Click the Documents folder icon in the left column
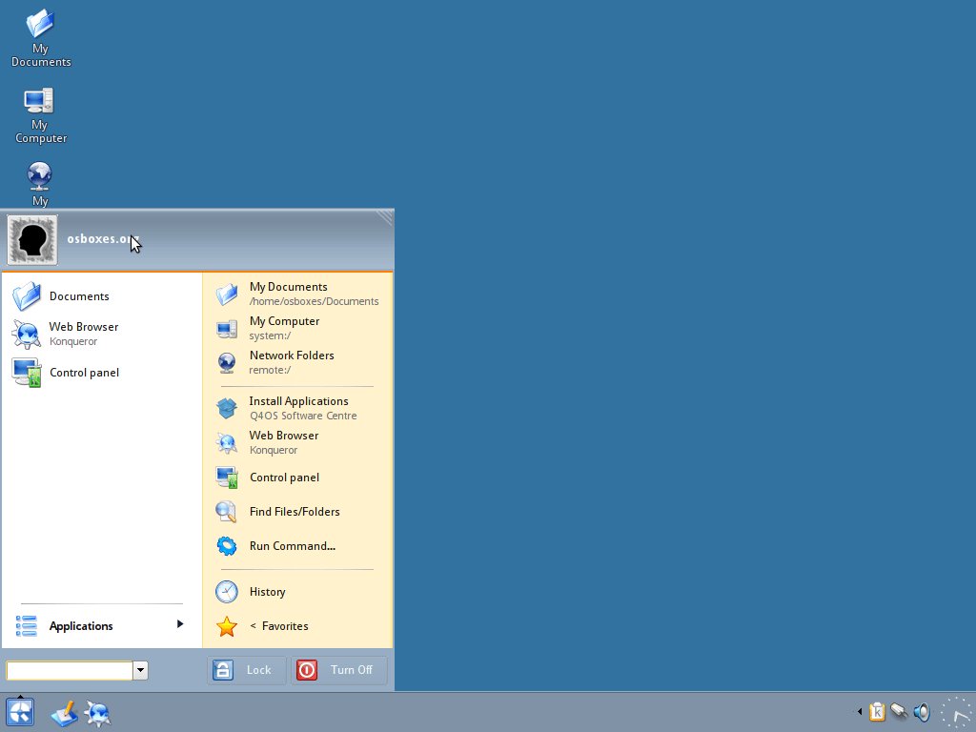The image size is (976, 732). (x=27, y=296)
